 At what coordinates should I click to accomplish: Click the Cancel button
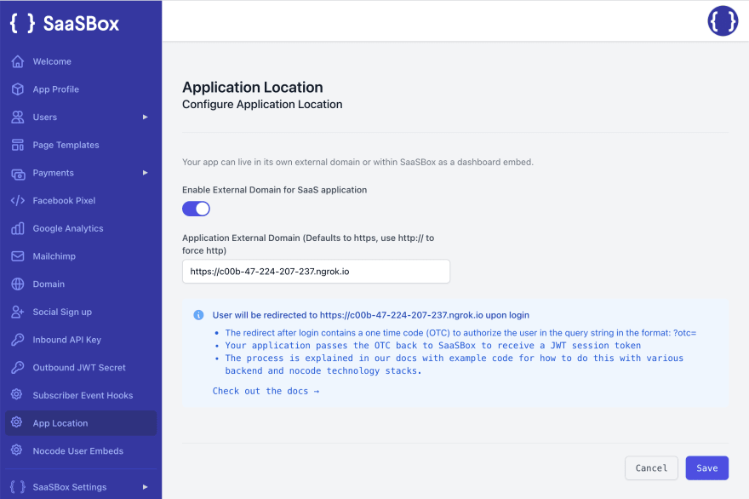(651, 468)
